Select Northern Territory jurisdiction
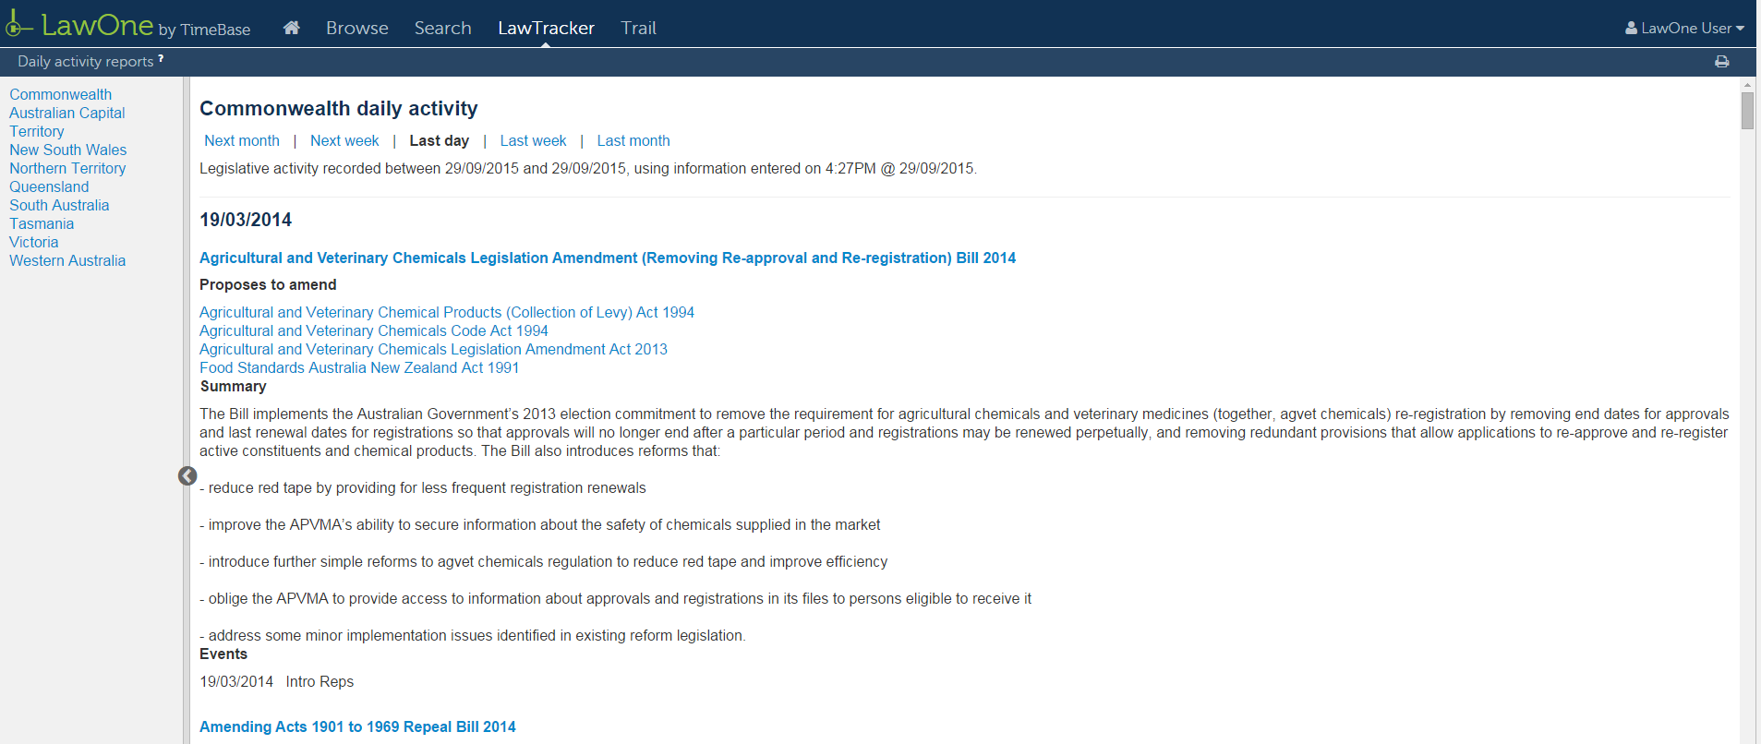1761x744 pixels. [x=67, y=168]
